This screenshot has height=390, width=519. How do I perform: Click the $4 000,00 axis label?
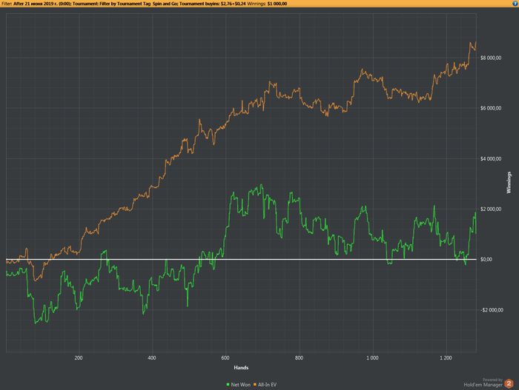click(491, 158)
